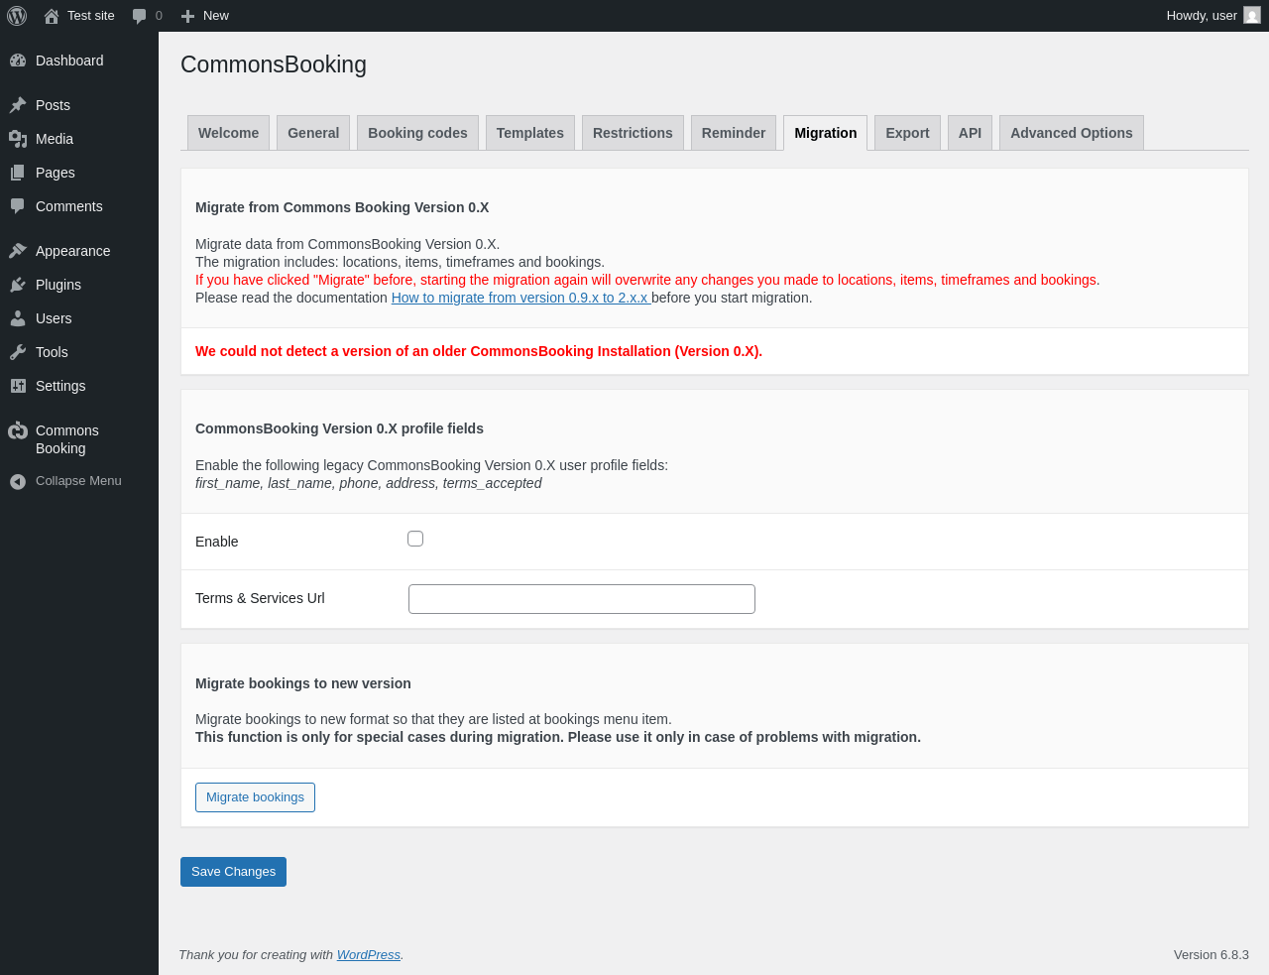Click the Posts pushpin icon
1269x975 pixels.
click(18, 105)
